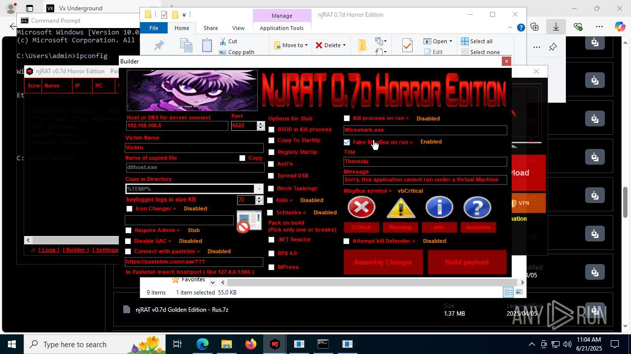Click Copy path in Explorer ribbon
This screenshot has height=354, width=631.
(x=237, y=52)
